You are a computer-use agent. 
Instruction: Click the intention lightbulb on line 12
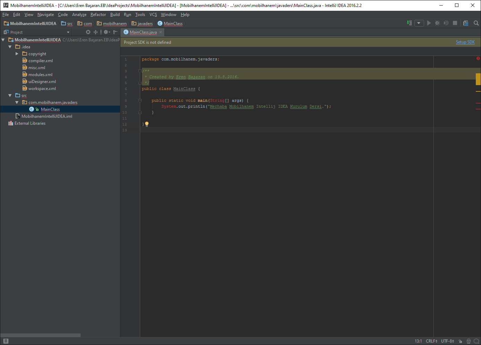click(x=146, y=124)
